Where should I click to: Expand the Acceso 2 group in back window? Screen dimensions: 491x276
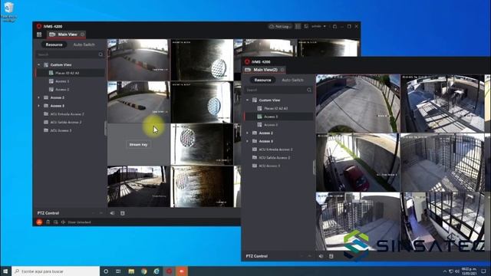click(39, 97)
